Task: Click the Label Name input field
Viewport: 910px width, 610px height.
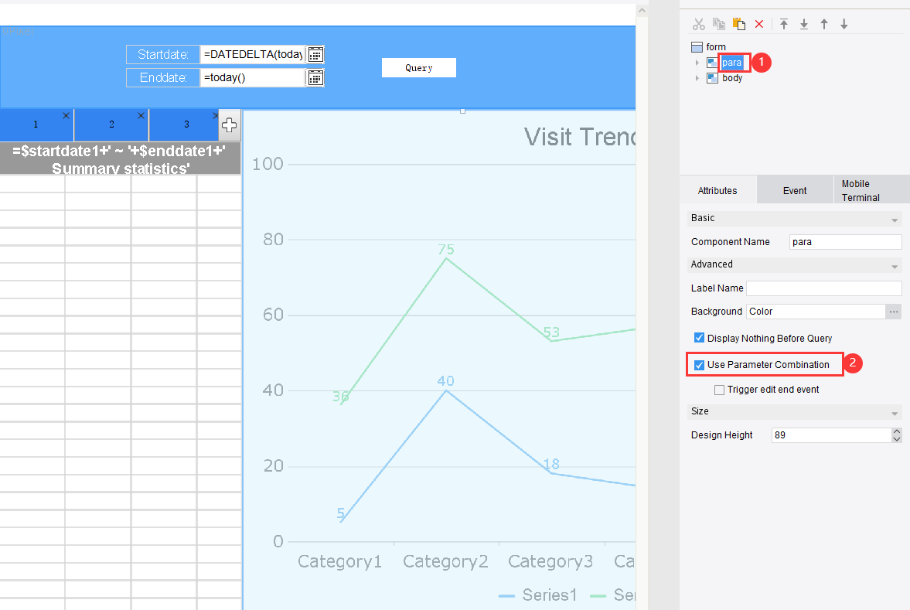Action: [x=824, y=288]
